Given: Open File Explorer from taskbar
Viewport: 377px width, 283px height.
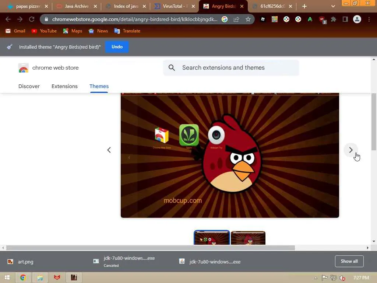Looking at the screenshot, I should (40, 277).
